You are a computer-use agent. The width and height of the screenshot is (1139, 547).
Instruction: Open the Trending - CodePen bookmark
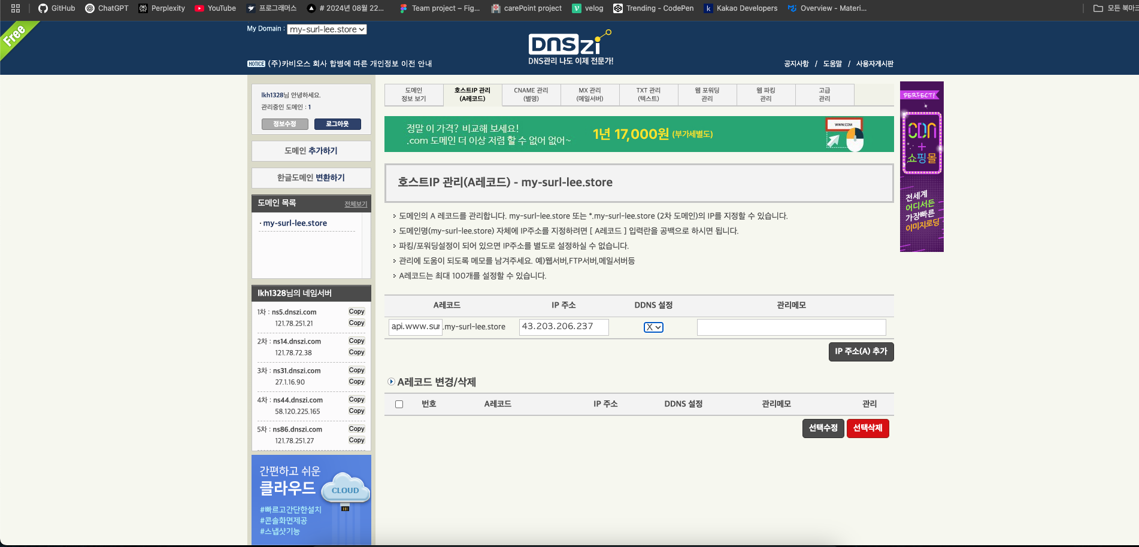click(x=653, y=8)
